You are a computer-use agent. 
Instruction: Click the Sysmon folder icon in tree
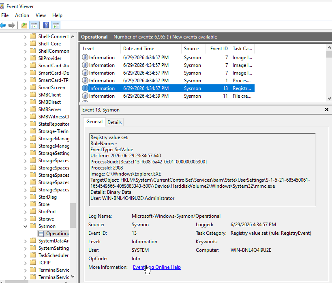coord(33,226)
